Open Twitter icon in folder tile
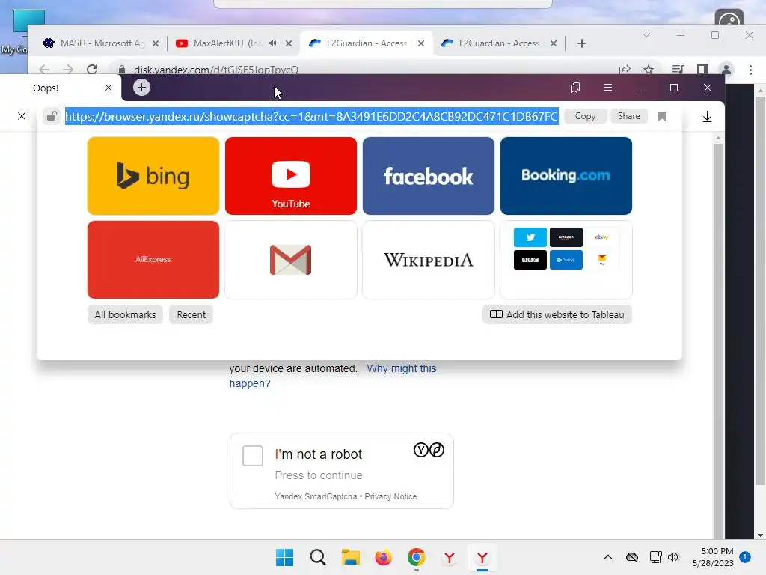The image size is (766, 575). [x=530, y=237]
